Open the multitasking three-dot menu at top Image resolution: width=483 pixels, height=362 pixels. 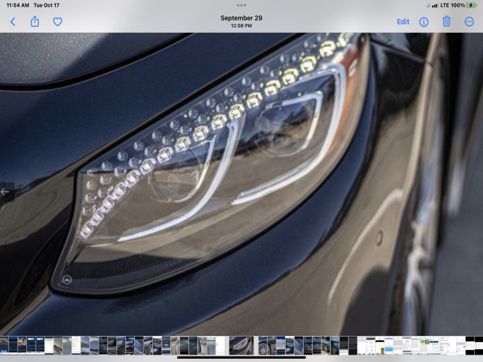point(241,5)
